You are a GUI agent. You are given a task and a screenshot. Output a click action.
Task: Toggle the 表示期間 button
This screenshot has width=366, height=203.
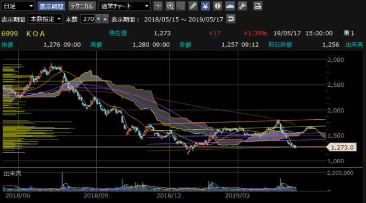coord(51,6)
